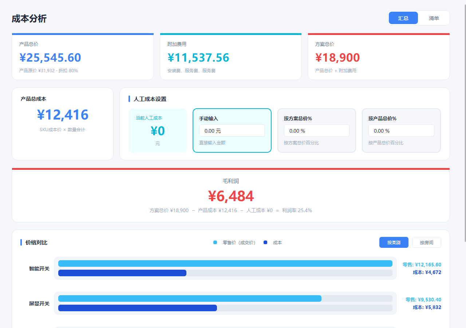Click the 人工成本设置 section heading
Image resolution: width=466 pixels, height=328 pixels.
tap(150, 99)
